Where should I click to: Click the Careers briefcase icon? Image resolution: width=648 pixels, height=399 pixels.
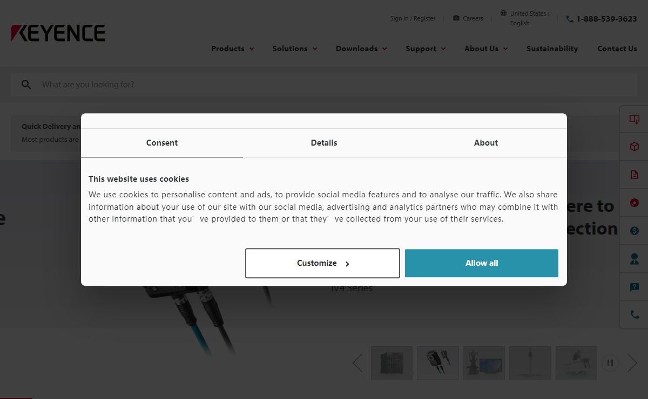(x=456, y=18)
